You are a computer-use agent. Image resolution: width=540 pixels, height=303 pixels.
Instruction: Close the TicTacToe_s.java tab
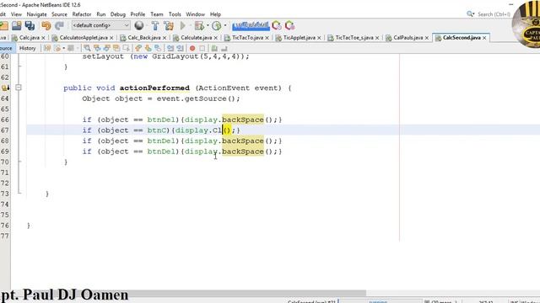[377, 38]
